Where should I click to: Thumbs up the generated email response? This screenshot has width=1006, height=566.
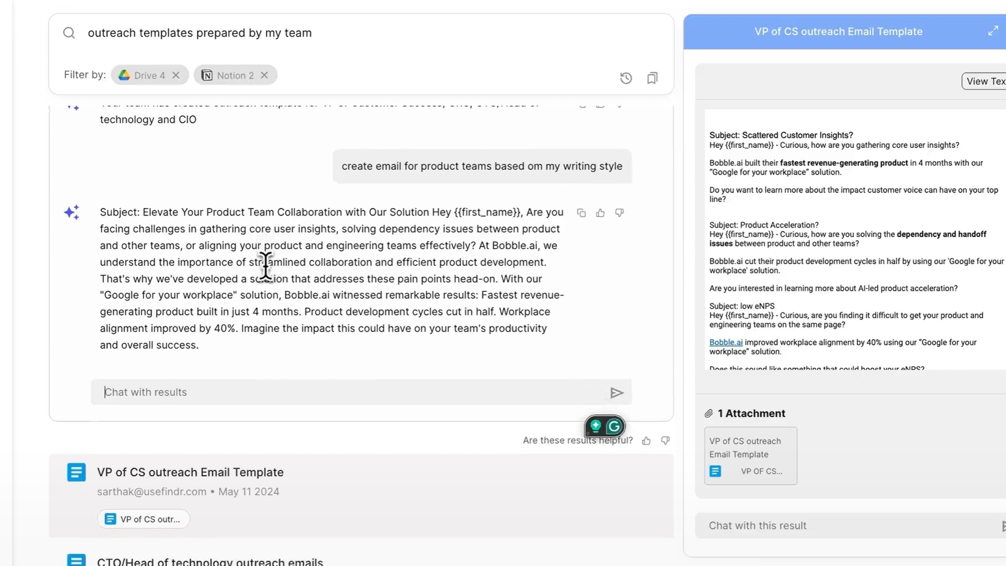(x=600, y=213)
